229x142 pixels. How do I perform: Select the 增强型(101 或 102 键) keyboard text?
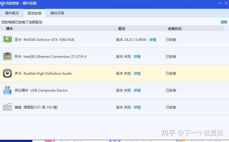pos(41,107)
